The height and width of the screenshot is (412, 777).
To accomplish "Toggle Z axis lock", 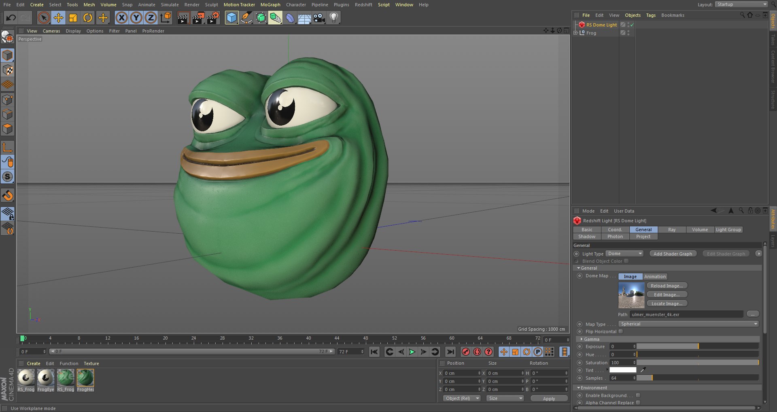I will point(151,18).
